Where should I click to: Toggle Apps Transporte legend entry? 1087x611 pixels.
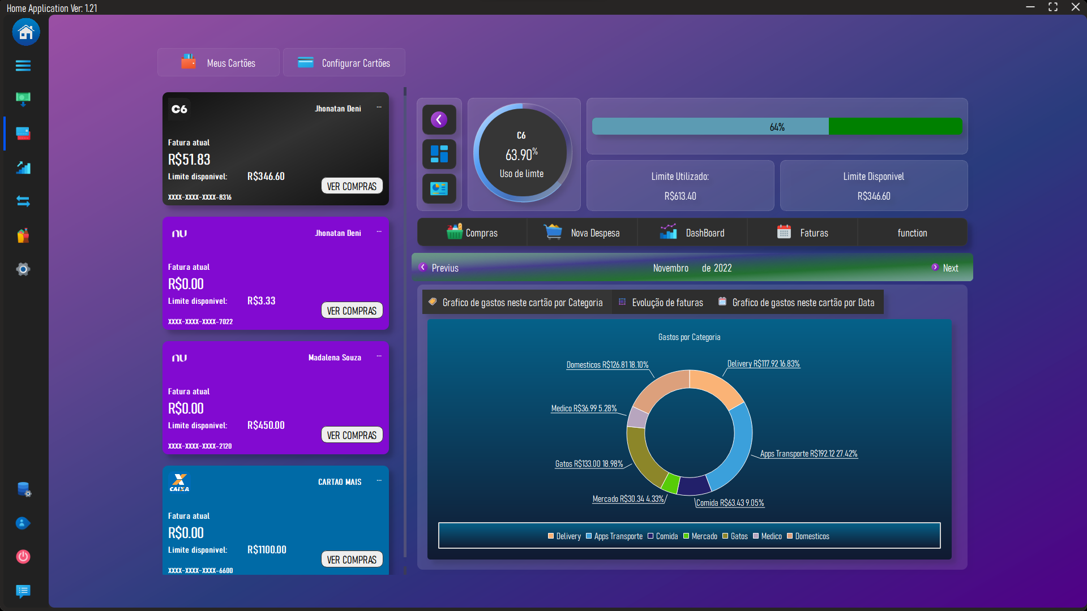click(614, 536)
